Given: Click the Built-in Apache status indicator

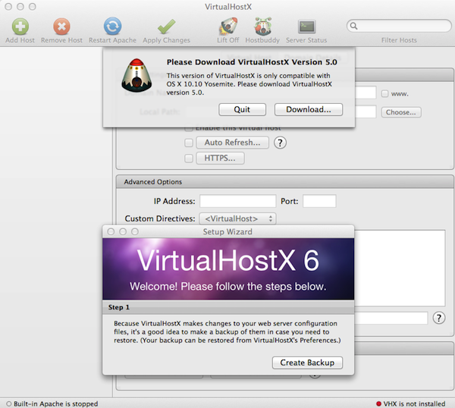Looking at the screenshot, I should point(8,403).
